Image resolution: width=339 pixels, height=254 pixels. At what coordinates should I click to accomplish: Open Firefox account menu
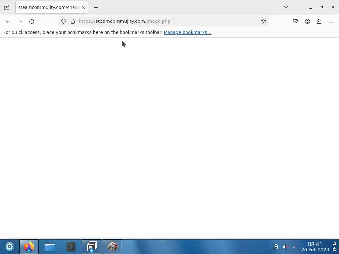coord(307,21)
